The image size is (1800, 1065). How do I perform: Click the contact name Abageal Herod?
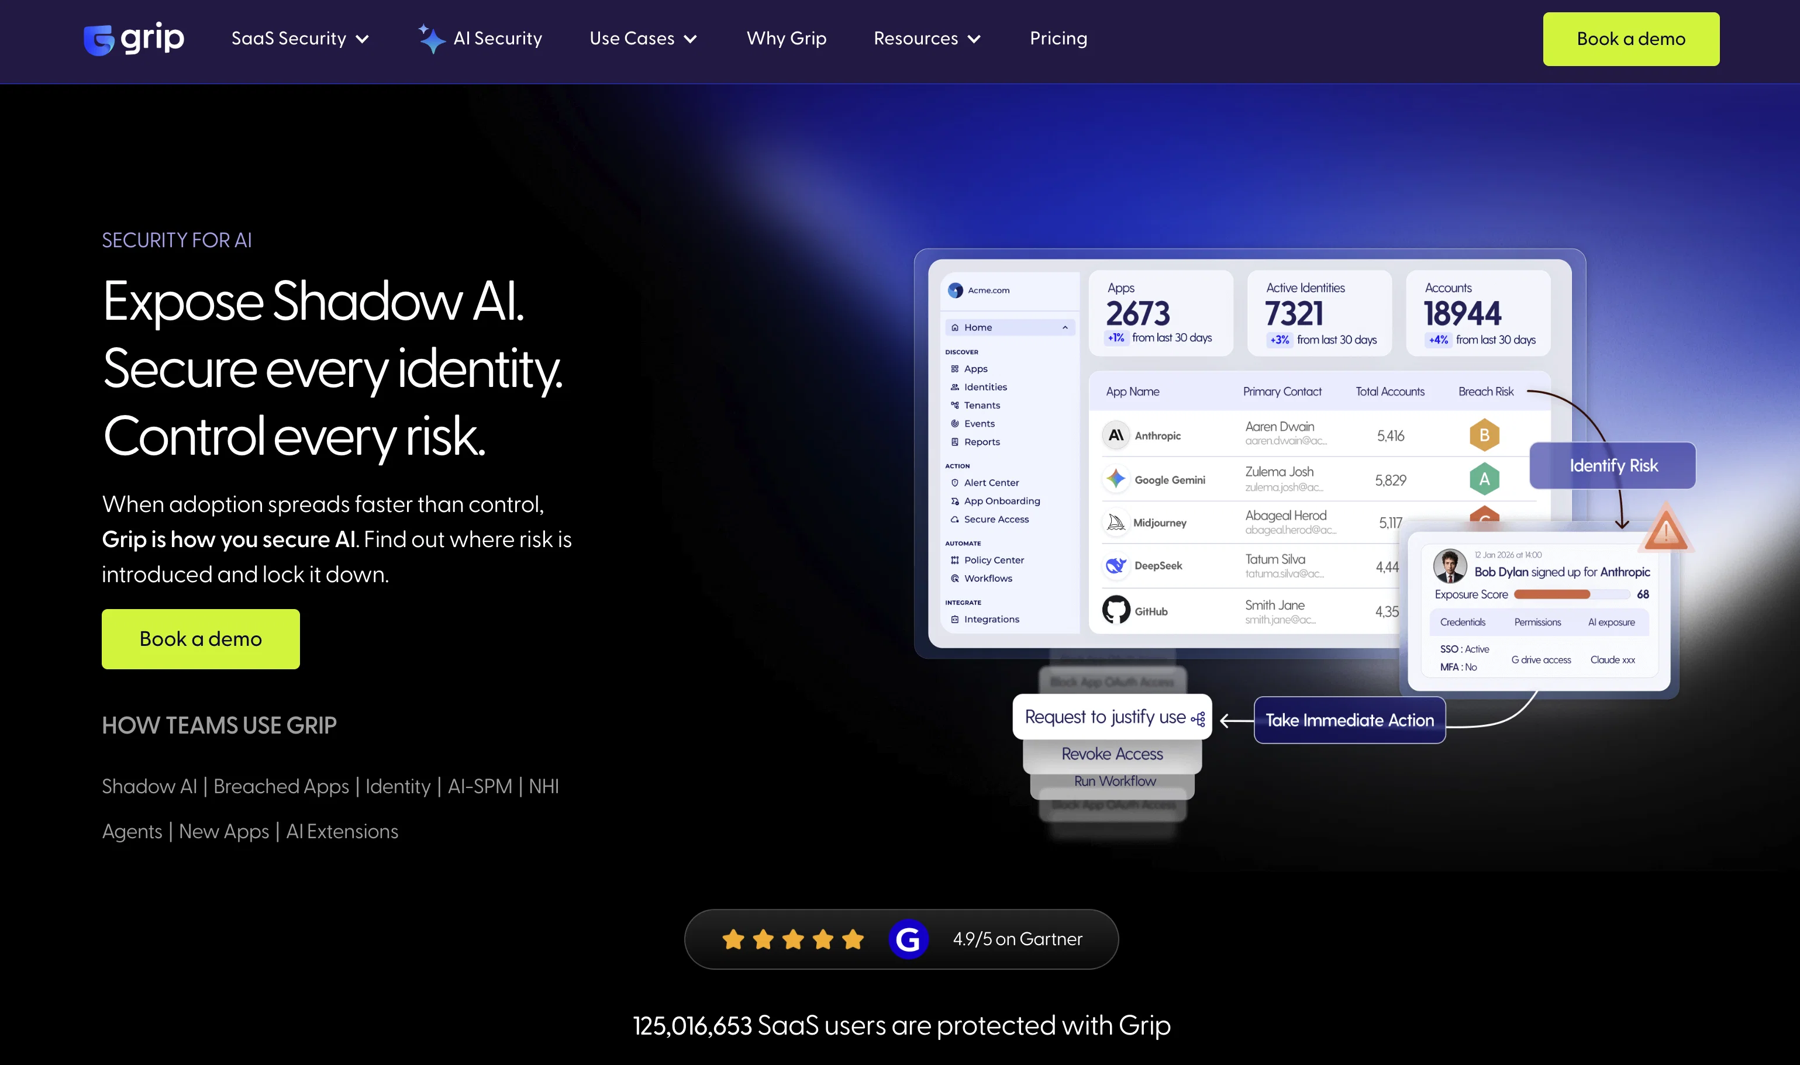pyautogui.click(x=1285, y=516)
